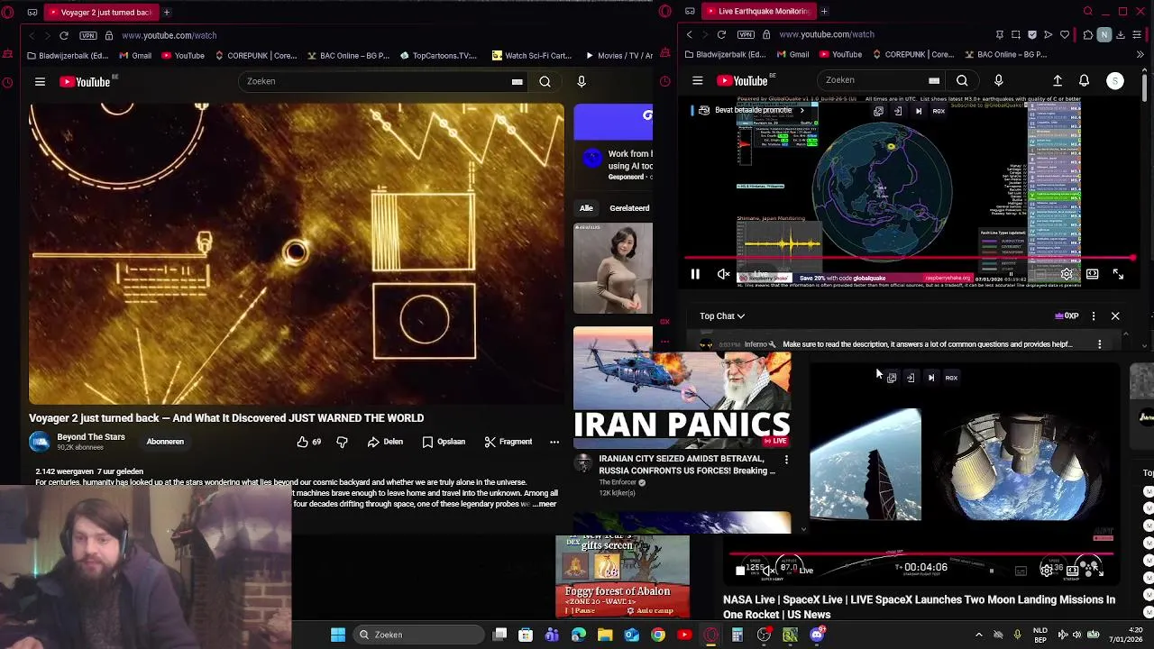The image size is (1154, 649).
Task: Open the Windows Start menu
Action: (338, 635)
